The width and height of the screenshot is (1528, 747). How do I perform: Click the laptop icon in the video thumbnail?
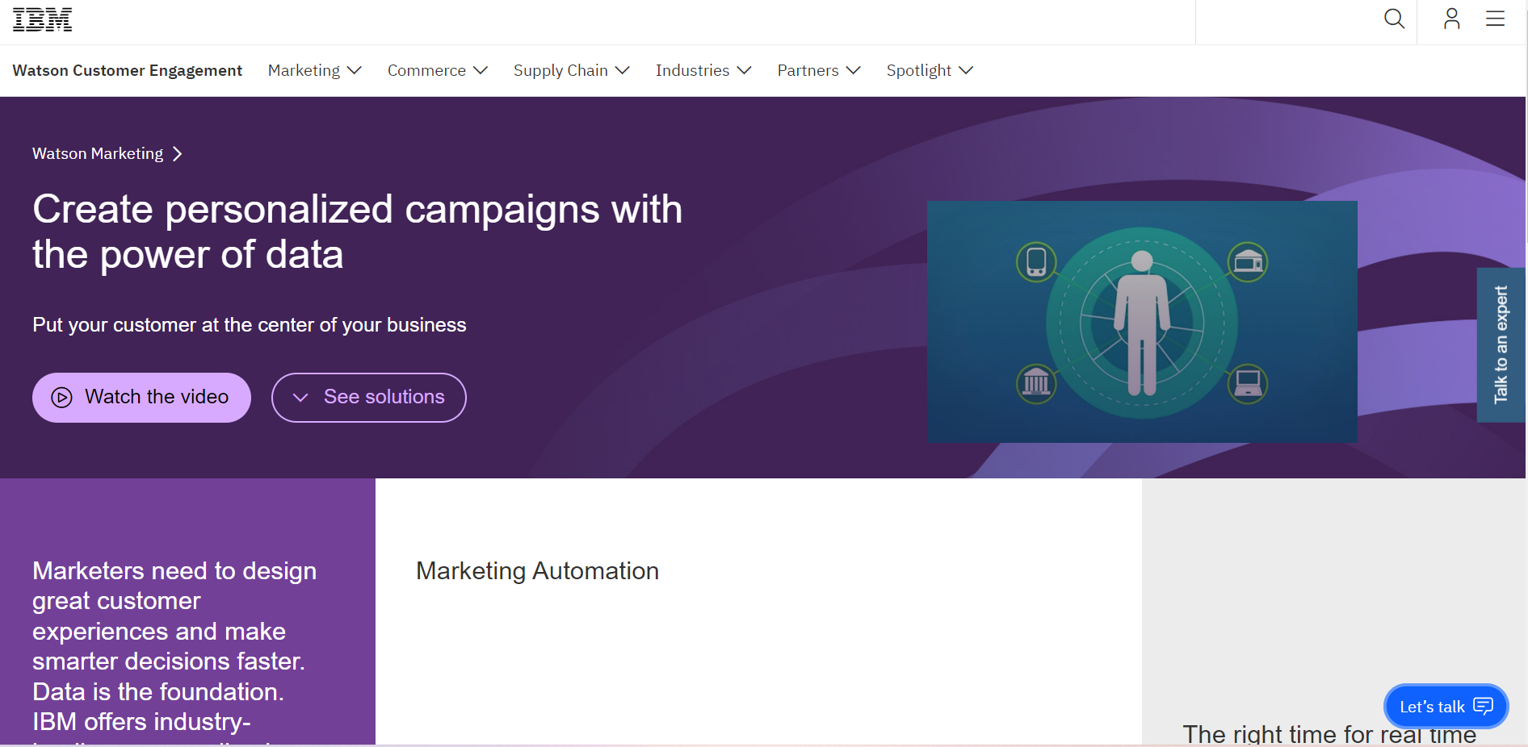tap(1248, 383)
